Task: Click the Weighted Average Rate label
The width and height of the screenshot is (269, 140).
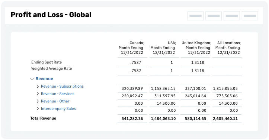Action: tap(51, 68)
